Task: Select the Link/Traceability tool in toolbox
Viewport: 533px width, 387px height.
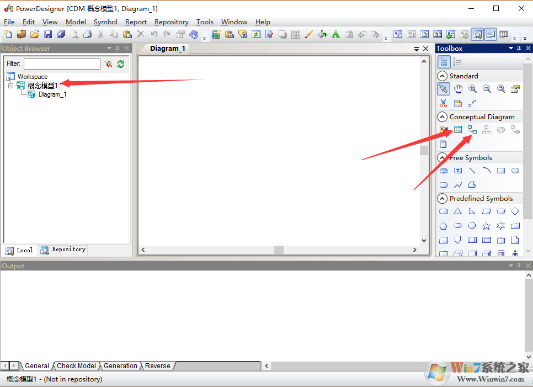Action: click(472, 103)
